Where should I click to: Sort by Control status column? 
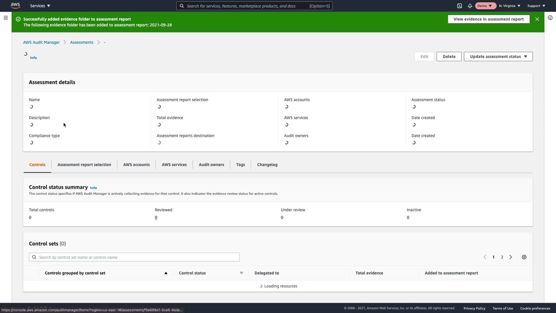[x=211, y=273]
